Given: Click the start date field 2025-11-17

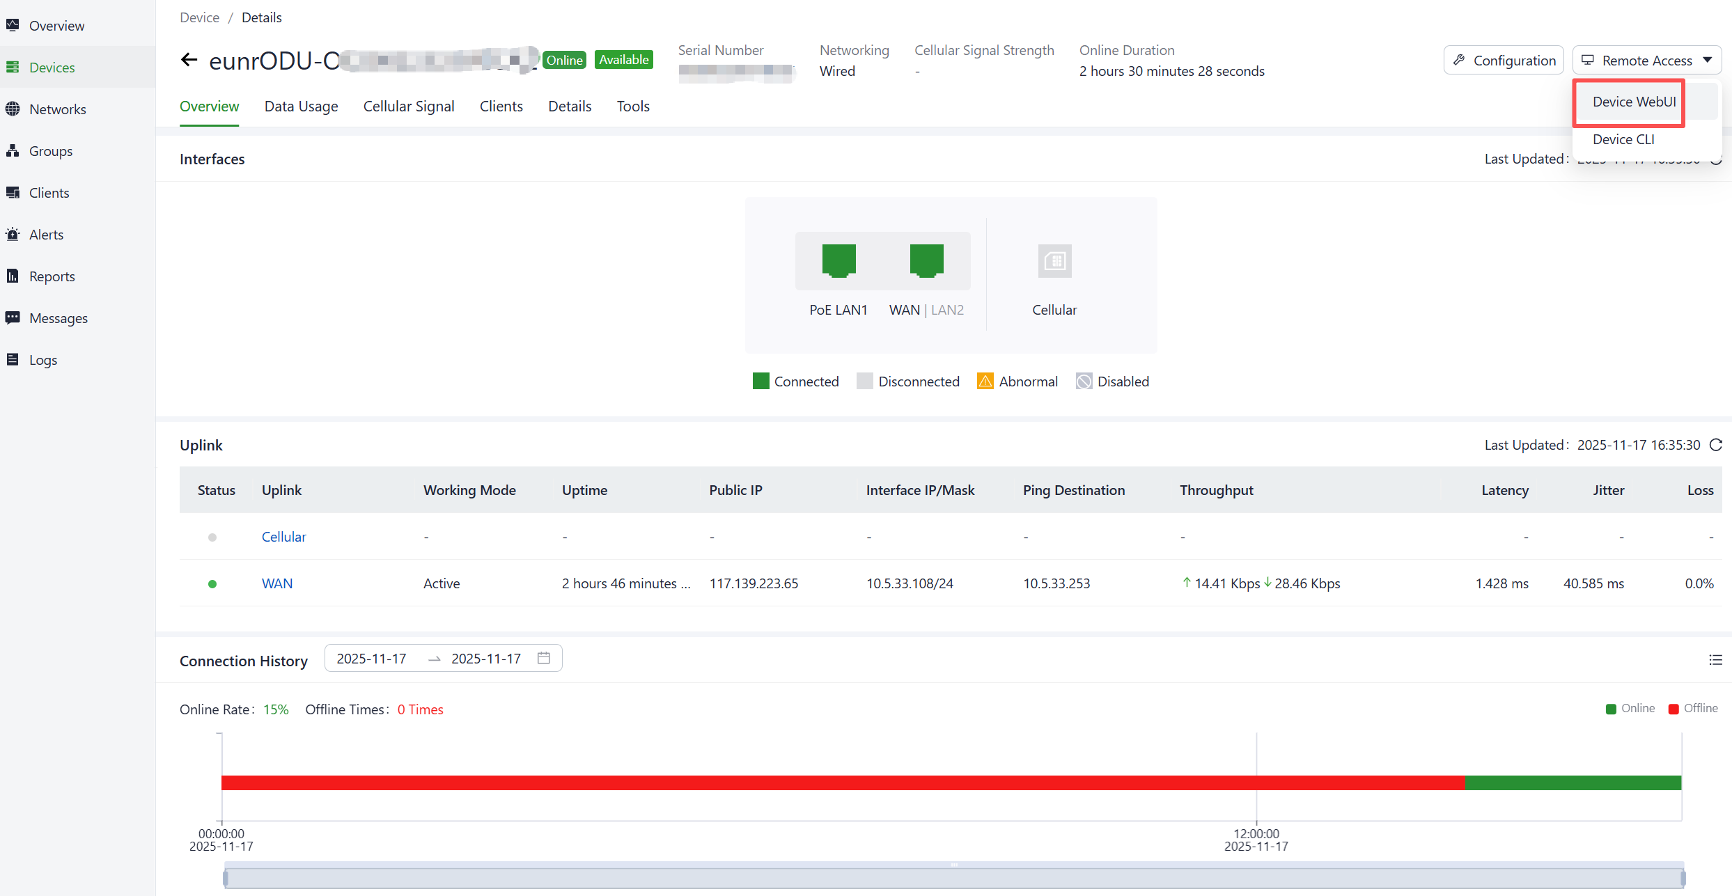Looking at the screenshot, I should coord(371,659).
